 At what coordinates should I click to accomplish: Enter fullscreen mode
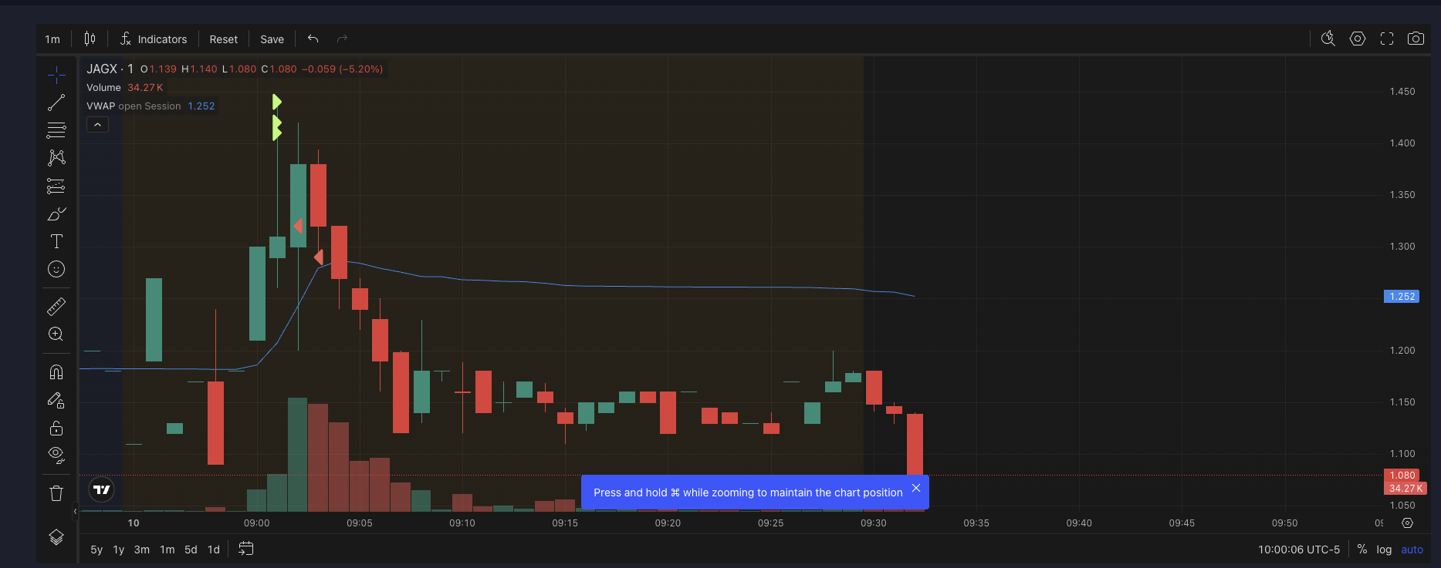(1387, 39)
